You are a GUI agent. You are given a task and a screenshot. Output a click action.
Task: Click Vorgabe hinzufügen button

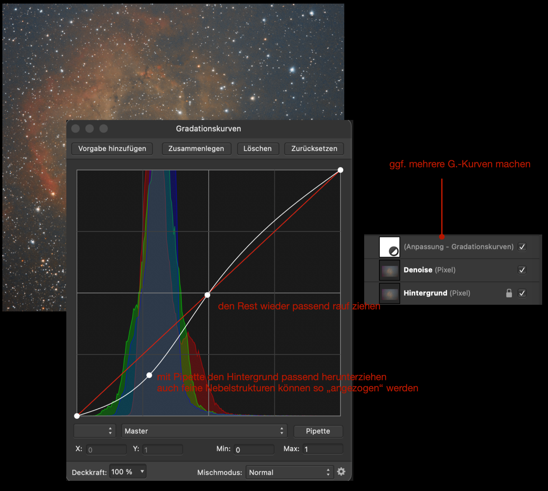[112, 149]
